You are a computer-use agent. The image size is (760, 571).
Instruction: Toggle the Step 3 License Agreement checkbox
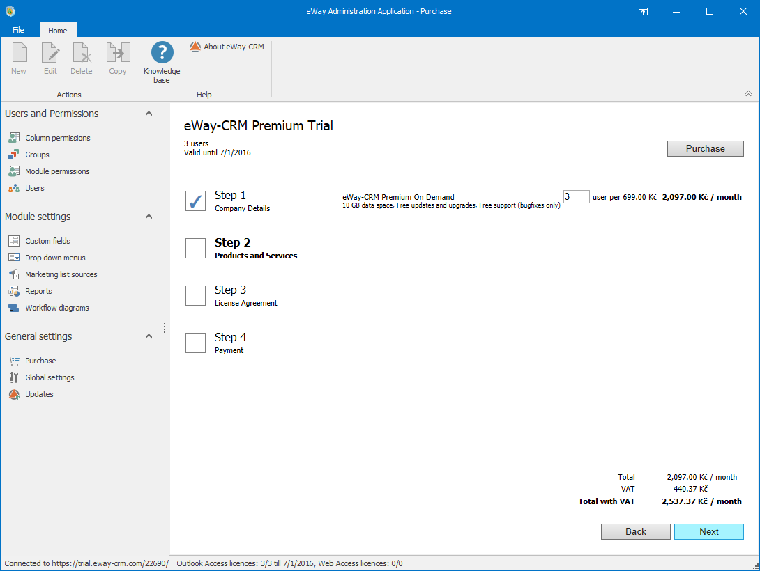tap(195, 296)
